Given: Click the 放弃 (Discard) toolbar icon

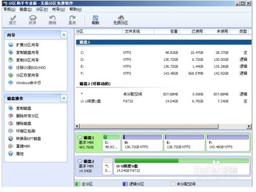Looking at the screenshot, I should 33,20.
